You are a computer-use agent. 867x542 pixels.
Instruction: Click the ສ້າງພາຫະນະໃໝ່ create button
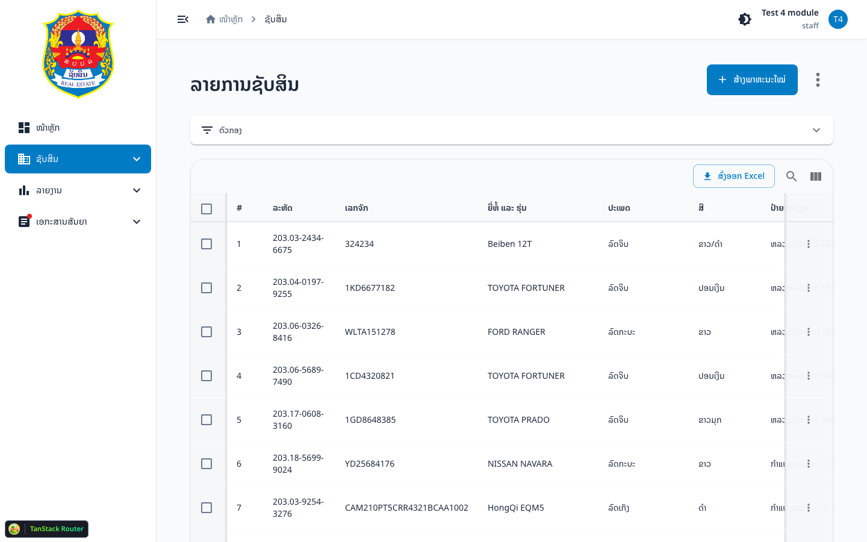coord(752,79)
